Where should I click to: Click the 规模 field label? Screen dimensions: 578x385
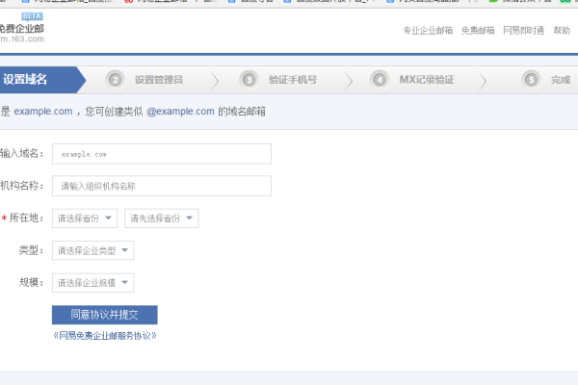(32, 283)
